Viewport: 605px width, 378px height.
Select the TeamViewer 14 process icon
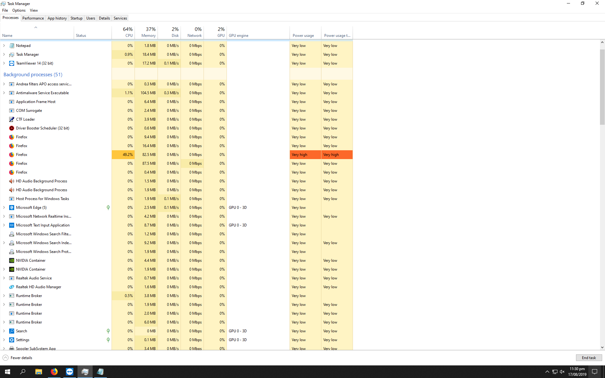[x=12, y=63]
